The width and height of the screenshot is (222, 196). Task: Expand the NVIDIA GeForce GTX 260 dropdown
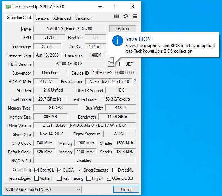43,189
